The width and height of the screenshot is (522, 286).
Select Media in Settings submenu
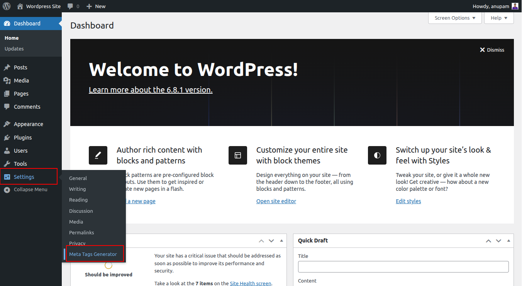(76, 222)
